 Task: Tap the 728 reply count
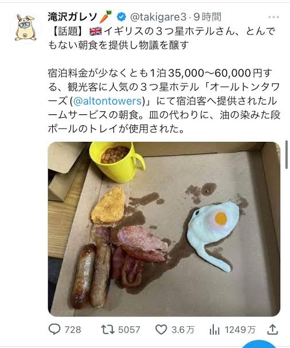tap(73, 330)
